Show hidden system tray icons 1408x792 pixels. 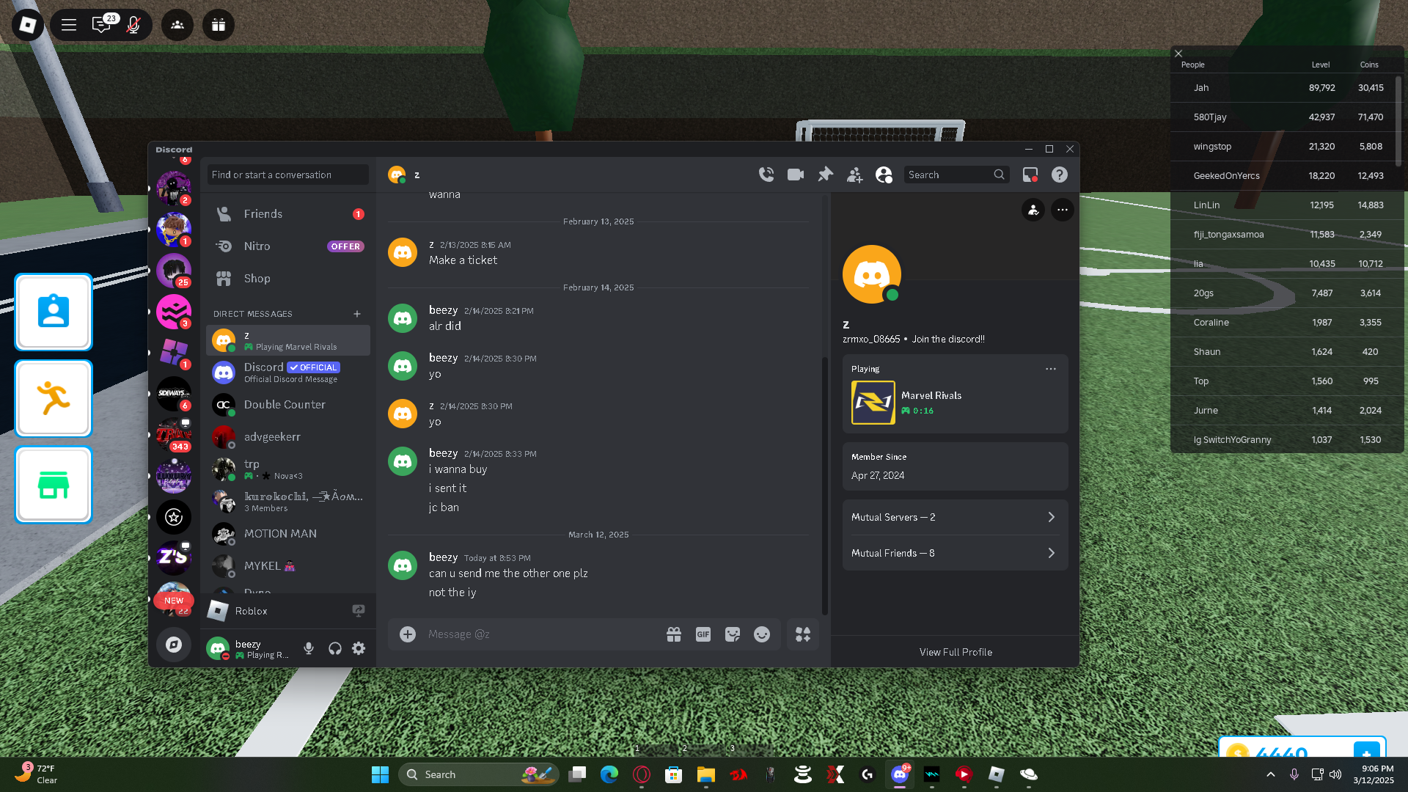(x=1271, y=774)
